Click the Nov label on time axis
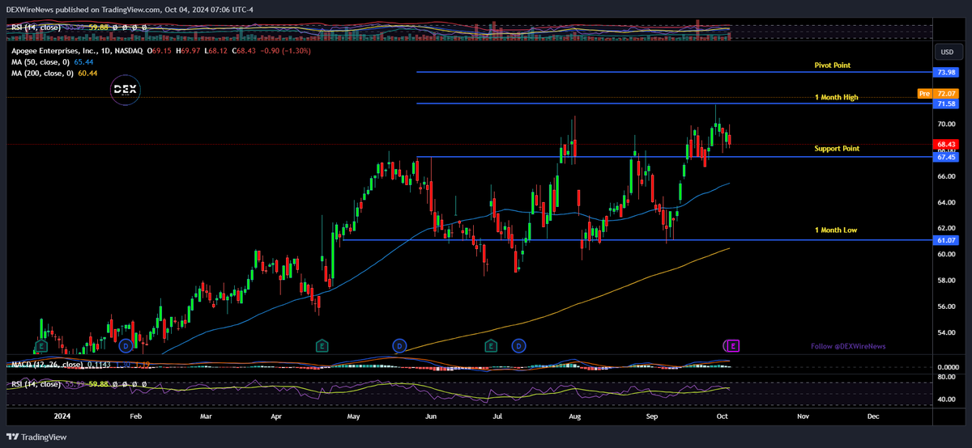 [x=802, y=417]
